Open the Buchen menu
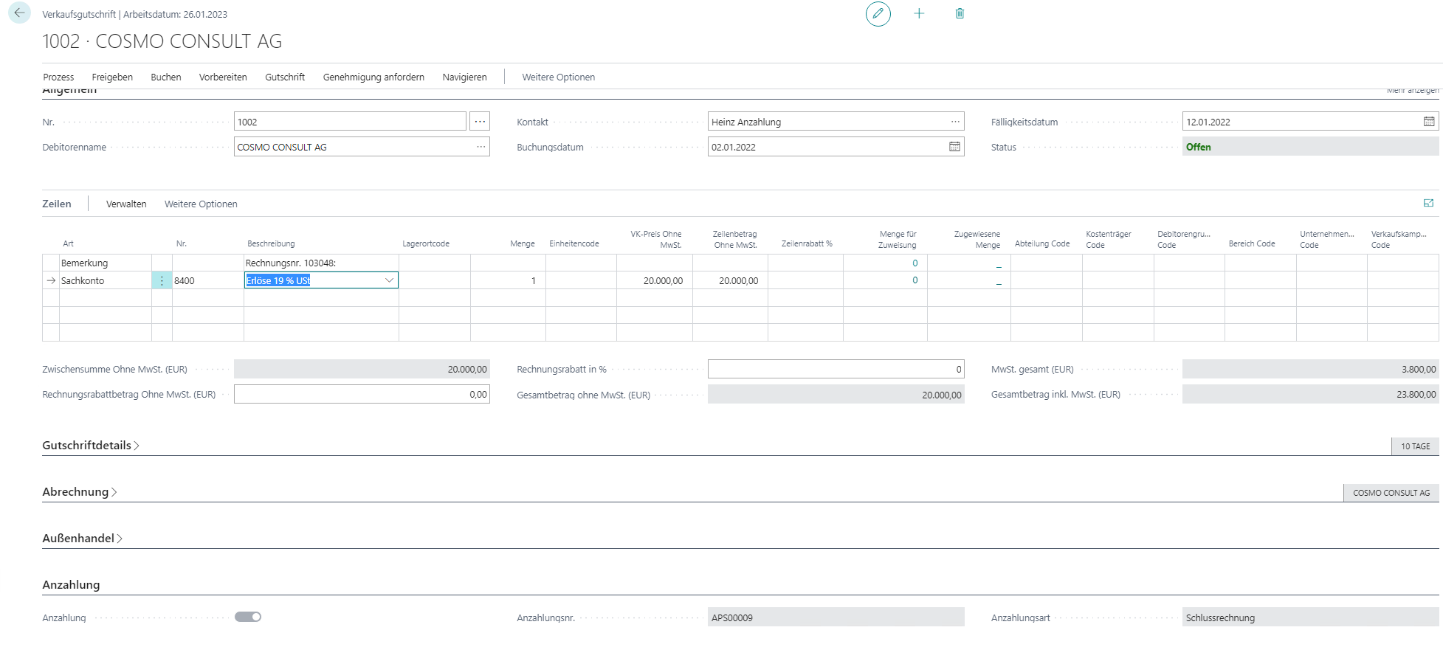The width and height of the screenshot is (1443, 647). [x=165, y=77]
